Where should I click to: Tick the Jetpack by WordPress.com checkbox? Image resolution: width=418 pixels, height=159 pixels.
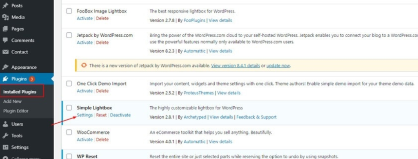(69, 35)
